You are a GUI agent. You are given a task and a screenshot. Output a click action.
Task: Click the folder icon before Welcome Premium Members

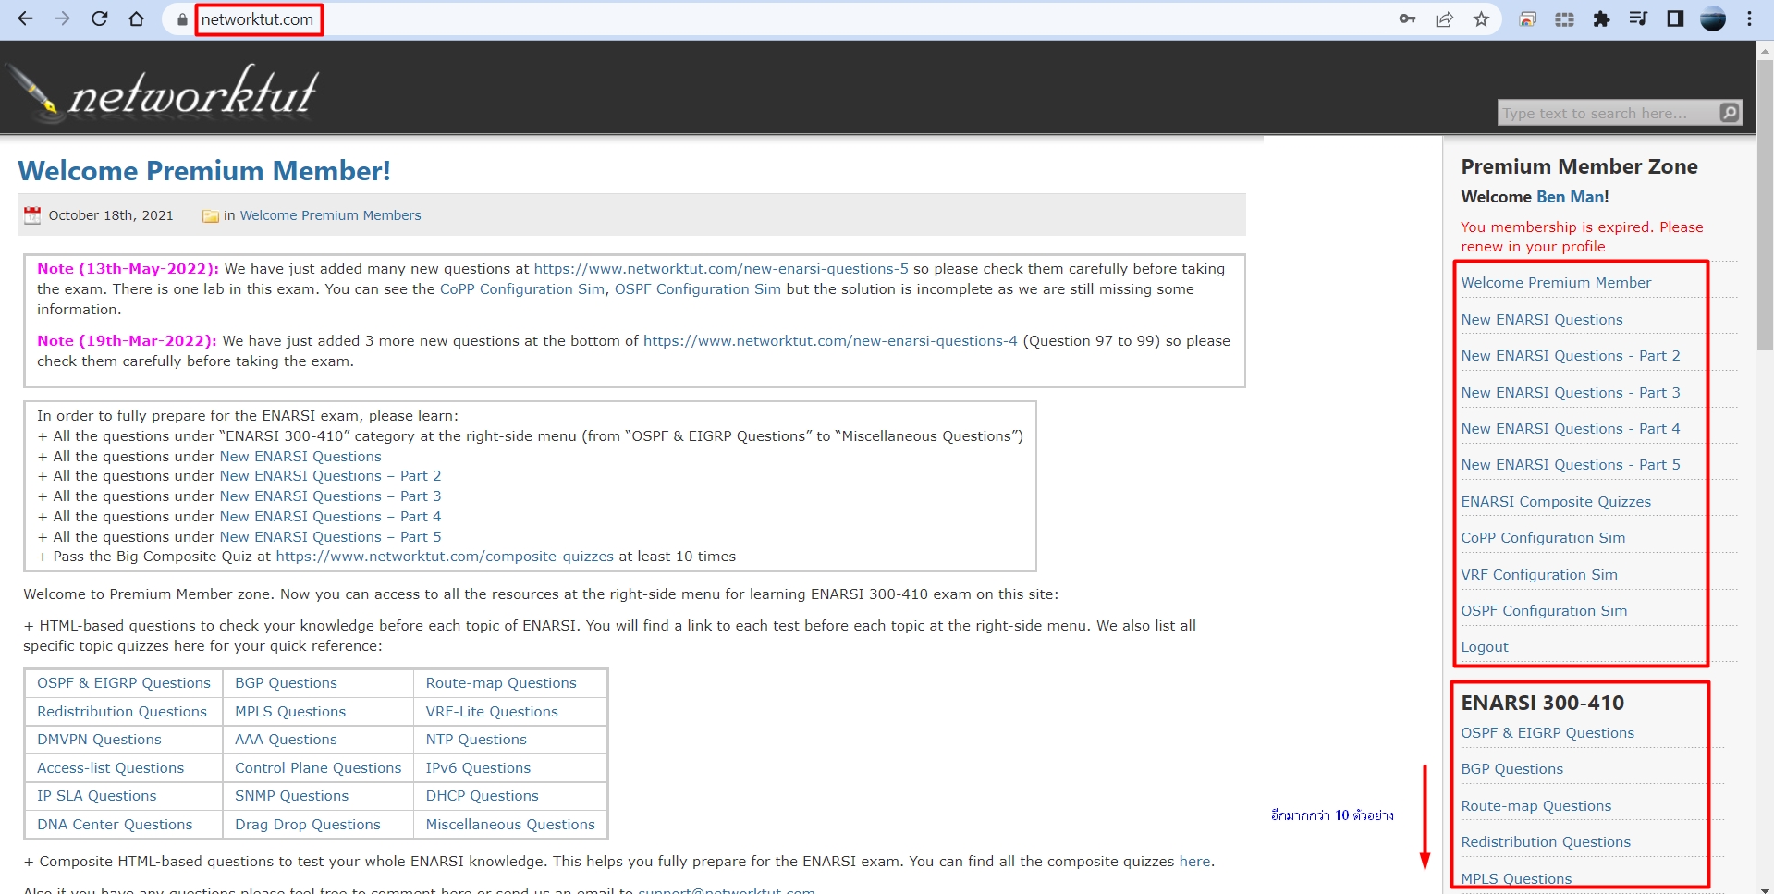(211, 216)
